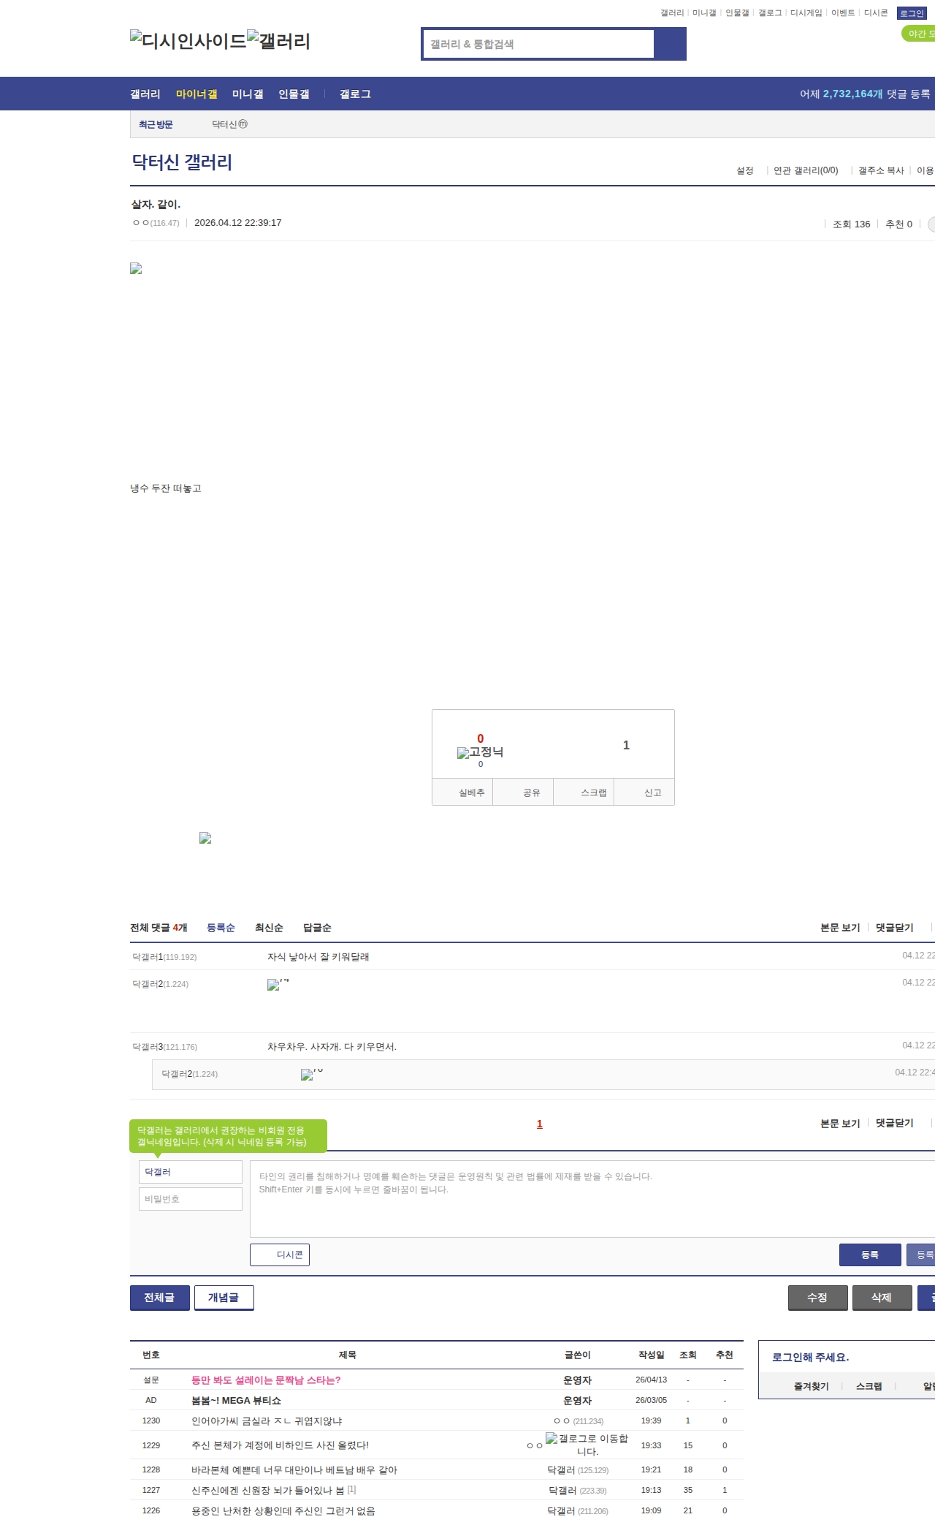Expand the 연관 갤러리(0/0) list
Image resolution: width=935 pixels, height=1517 pixels.
coord(805,170)
